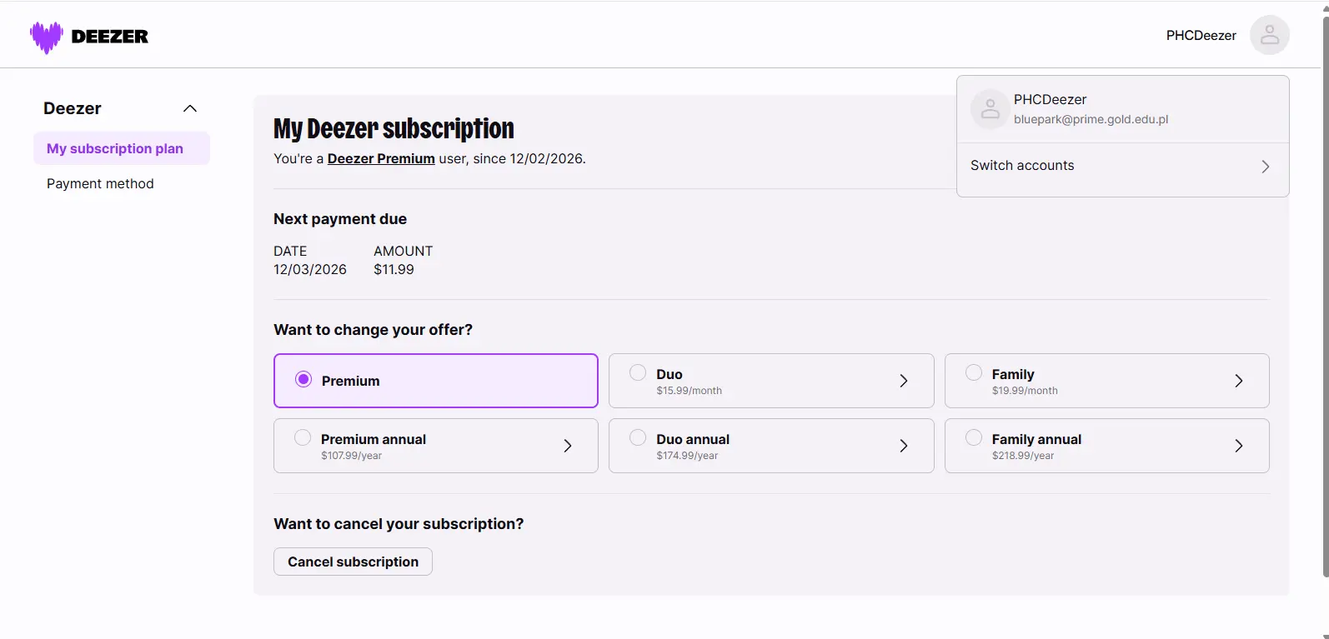This screenshot has width=1329, height=639.
Task: Click the PHCDeezer username in the header
Action: coord(1201,35)
